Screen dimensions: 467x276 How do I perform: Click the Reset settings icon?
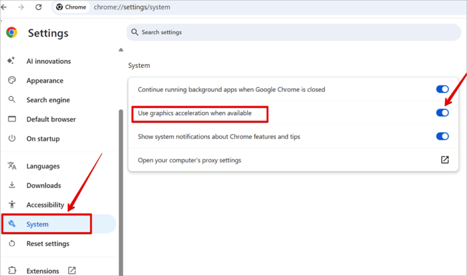(12, 243)
